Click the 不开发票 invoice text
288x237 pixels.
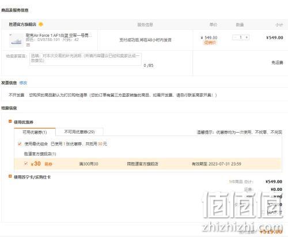(x=17, y=95)
